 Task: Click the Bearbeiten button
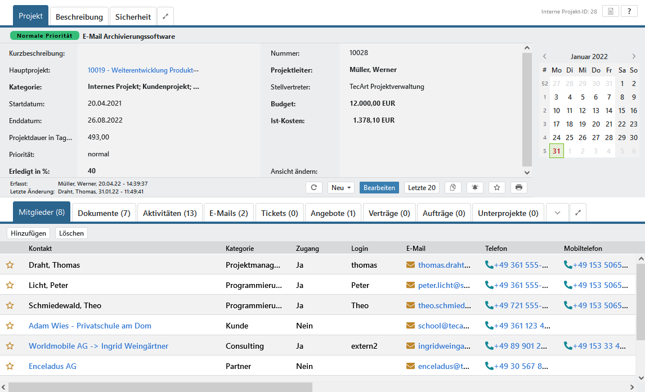point(379,188)
